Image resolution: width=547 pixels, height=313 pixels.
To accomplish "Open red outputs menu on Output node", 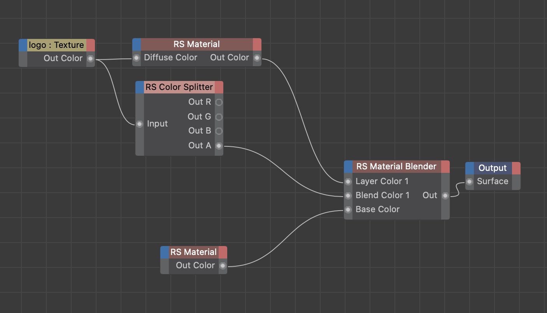I will click(516, 168).
